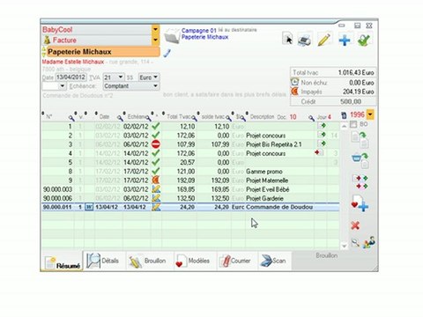Click search magnifier in Date column header
423x317 pixels.
(x=120, y=118)
